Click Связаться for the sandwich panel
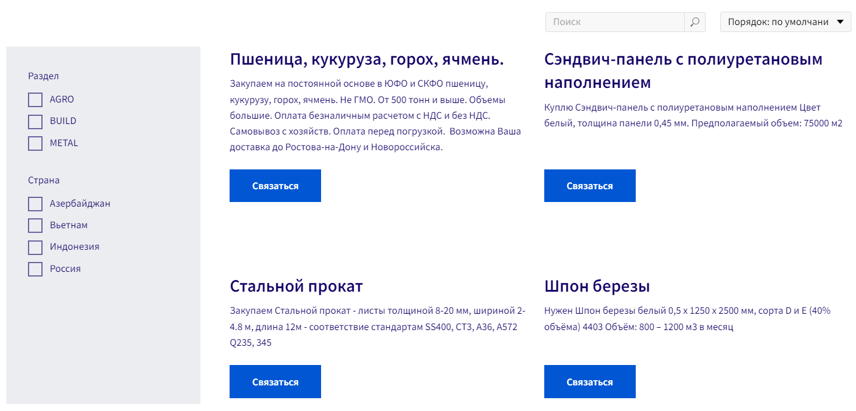The image size is (856, 411). tap(589, 186)
